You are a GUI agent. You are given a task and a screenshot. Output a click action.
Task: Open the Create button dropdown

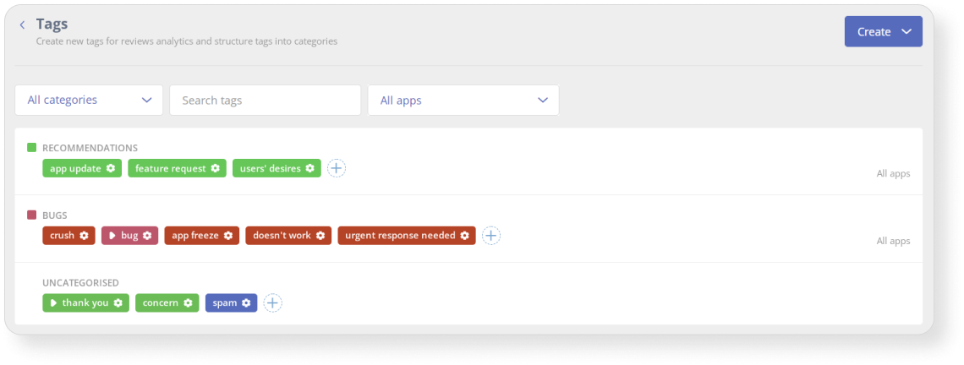click(884, 31)
